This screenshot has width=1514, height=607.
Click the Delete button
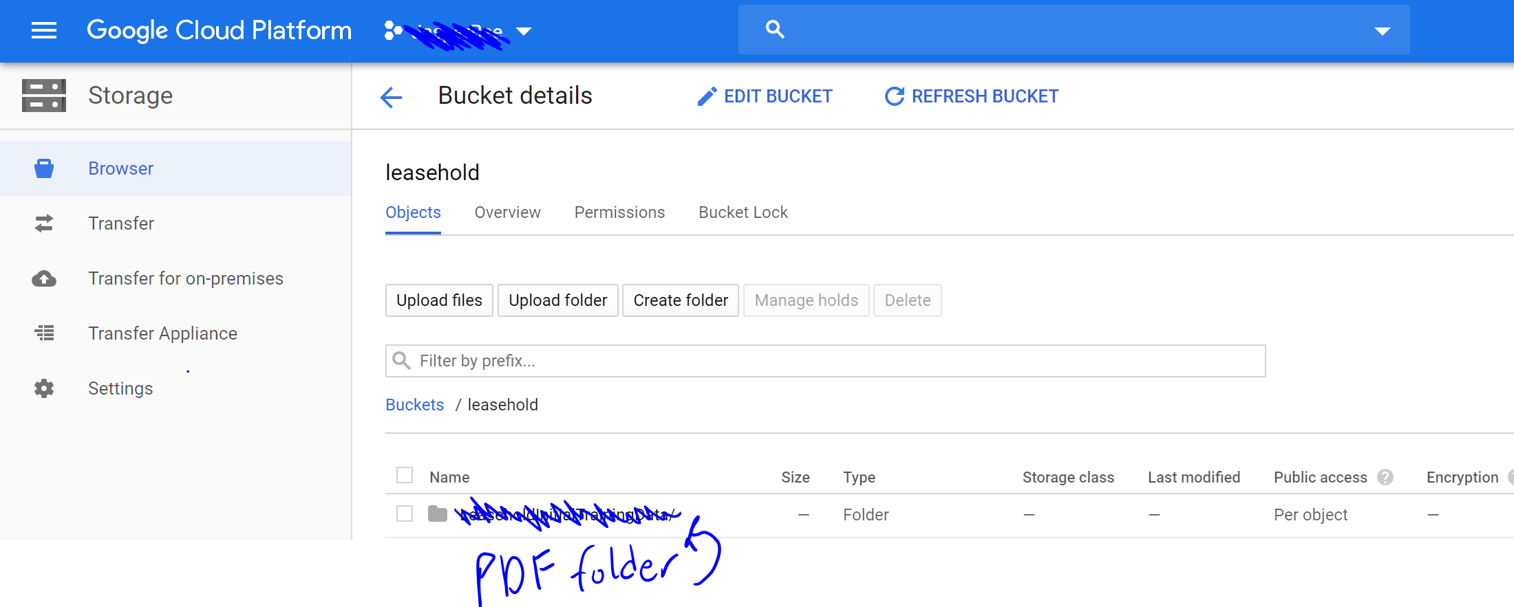point(908,300)
